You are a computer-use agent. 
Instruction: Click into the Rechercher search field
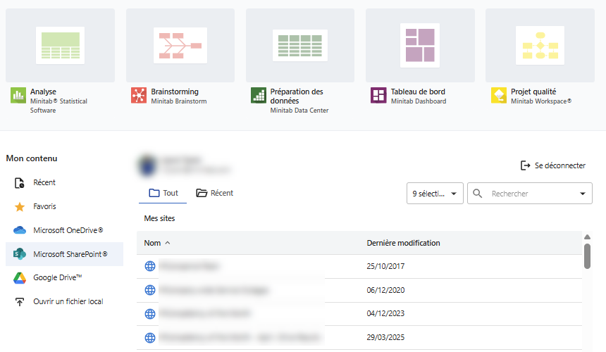tap(529, 194)
